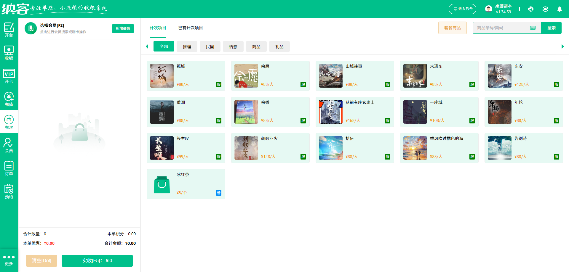
Task: Open the 收银 cashier sidebar icon
Action: [x=9, y=53]
